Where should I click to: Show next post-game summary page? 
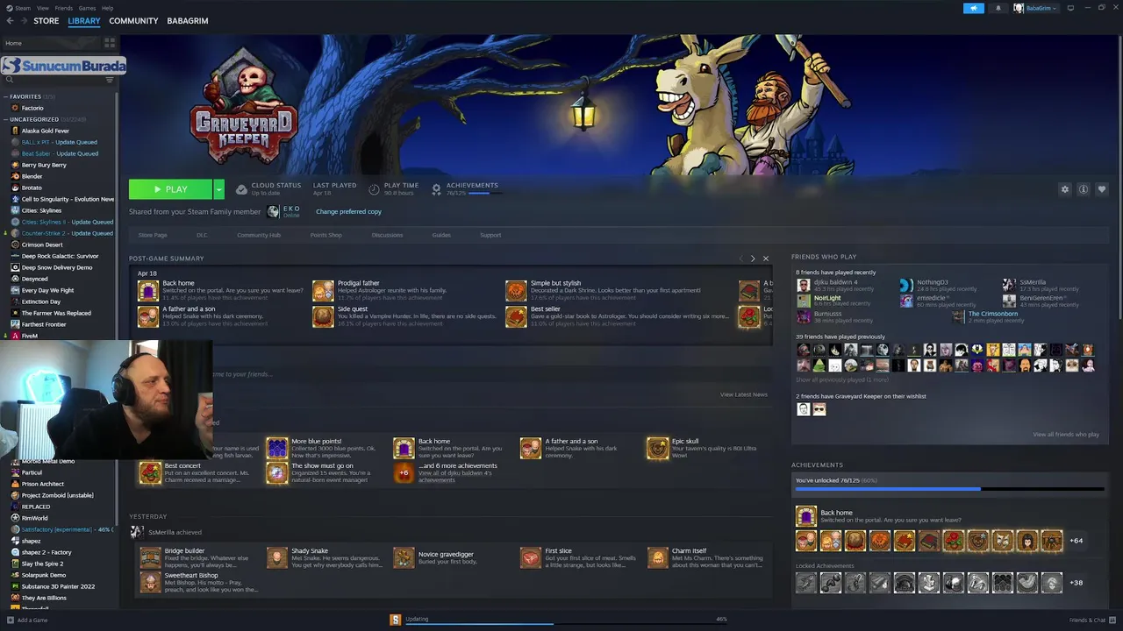pyautogui.click(x=752, y=259)
